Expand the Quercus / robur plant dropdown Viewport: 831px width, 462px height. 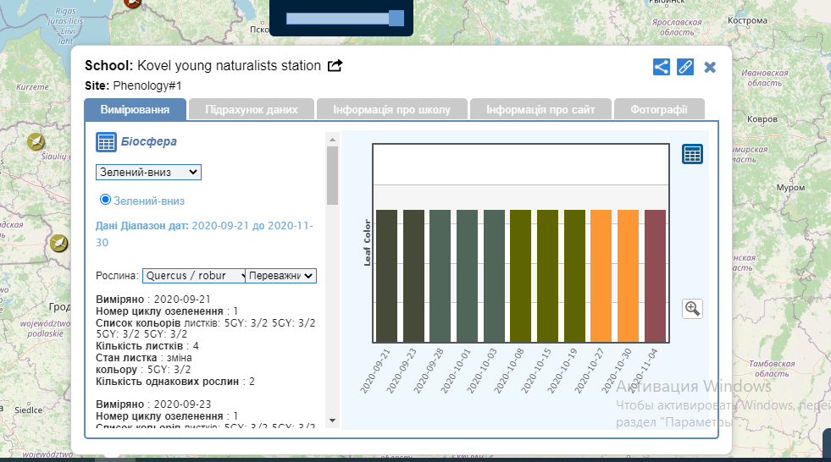pyautogui.click(x=193, y=275)
